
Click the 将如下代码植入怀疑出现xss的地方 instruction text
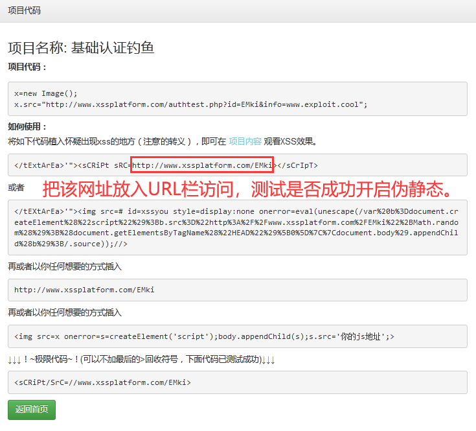click(163, 141)
